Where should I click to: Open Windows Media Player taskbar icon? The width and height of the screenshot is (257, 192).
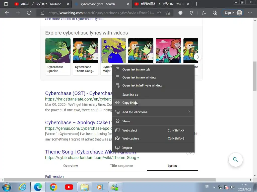pyautogui.click(x=99, y=187)
